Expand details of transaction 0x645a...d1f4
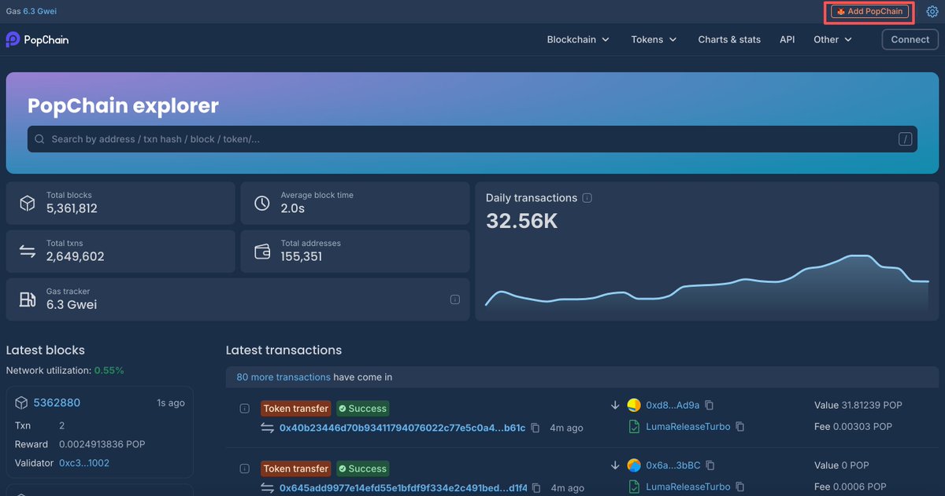945x496 pixels. (244, 468)
